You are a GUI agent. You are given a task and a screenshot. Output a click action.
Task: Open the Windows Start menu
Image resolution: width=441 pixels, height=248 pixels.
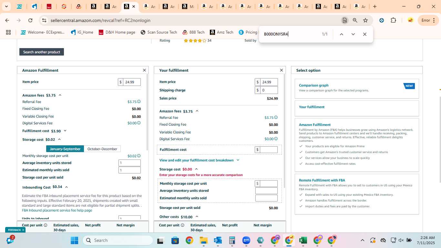tap(74, 240)
